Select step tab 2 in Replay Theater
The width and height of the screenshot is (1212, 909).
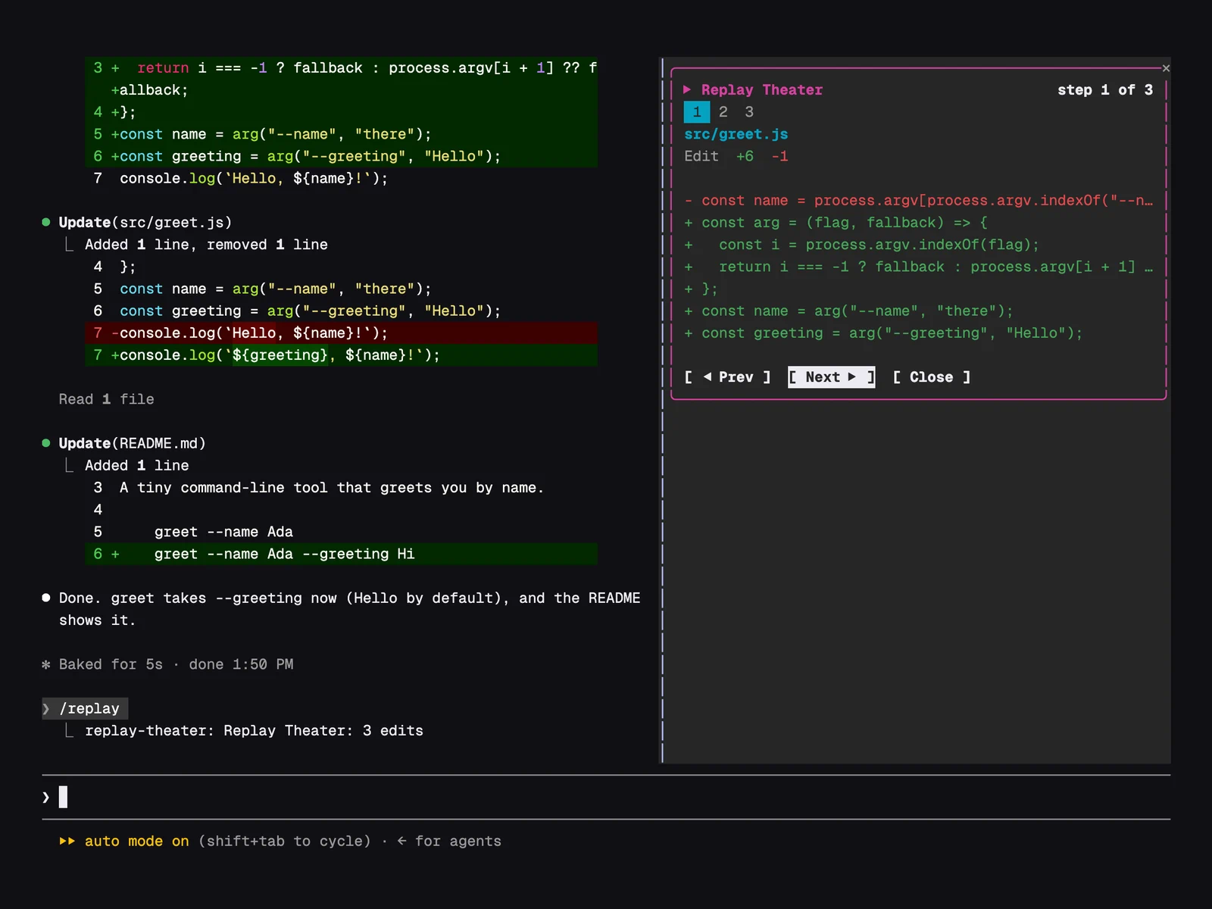723,112
